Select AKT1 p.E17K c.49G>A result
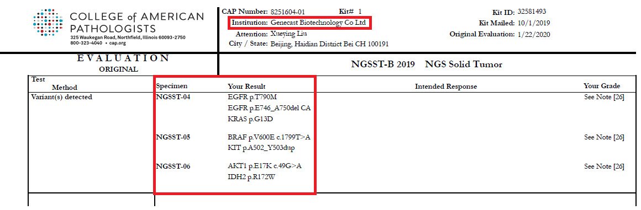 (265, 166)
